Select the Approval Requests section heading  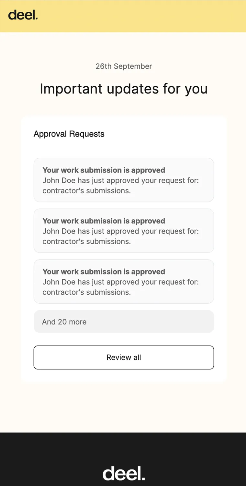click(x=69, y=134)
